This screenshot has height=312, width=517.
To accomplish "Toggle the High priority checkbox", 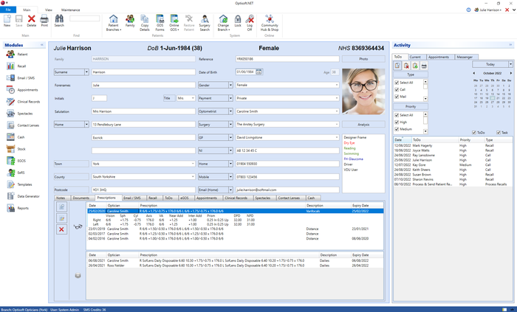I will 397,122.
